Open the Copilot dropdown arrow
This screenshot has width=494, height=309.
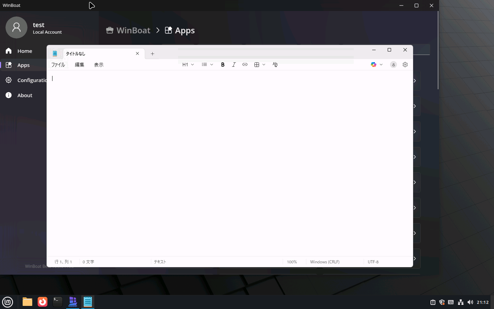tap(381, 65)
